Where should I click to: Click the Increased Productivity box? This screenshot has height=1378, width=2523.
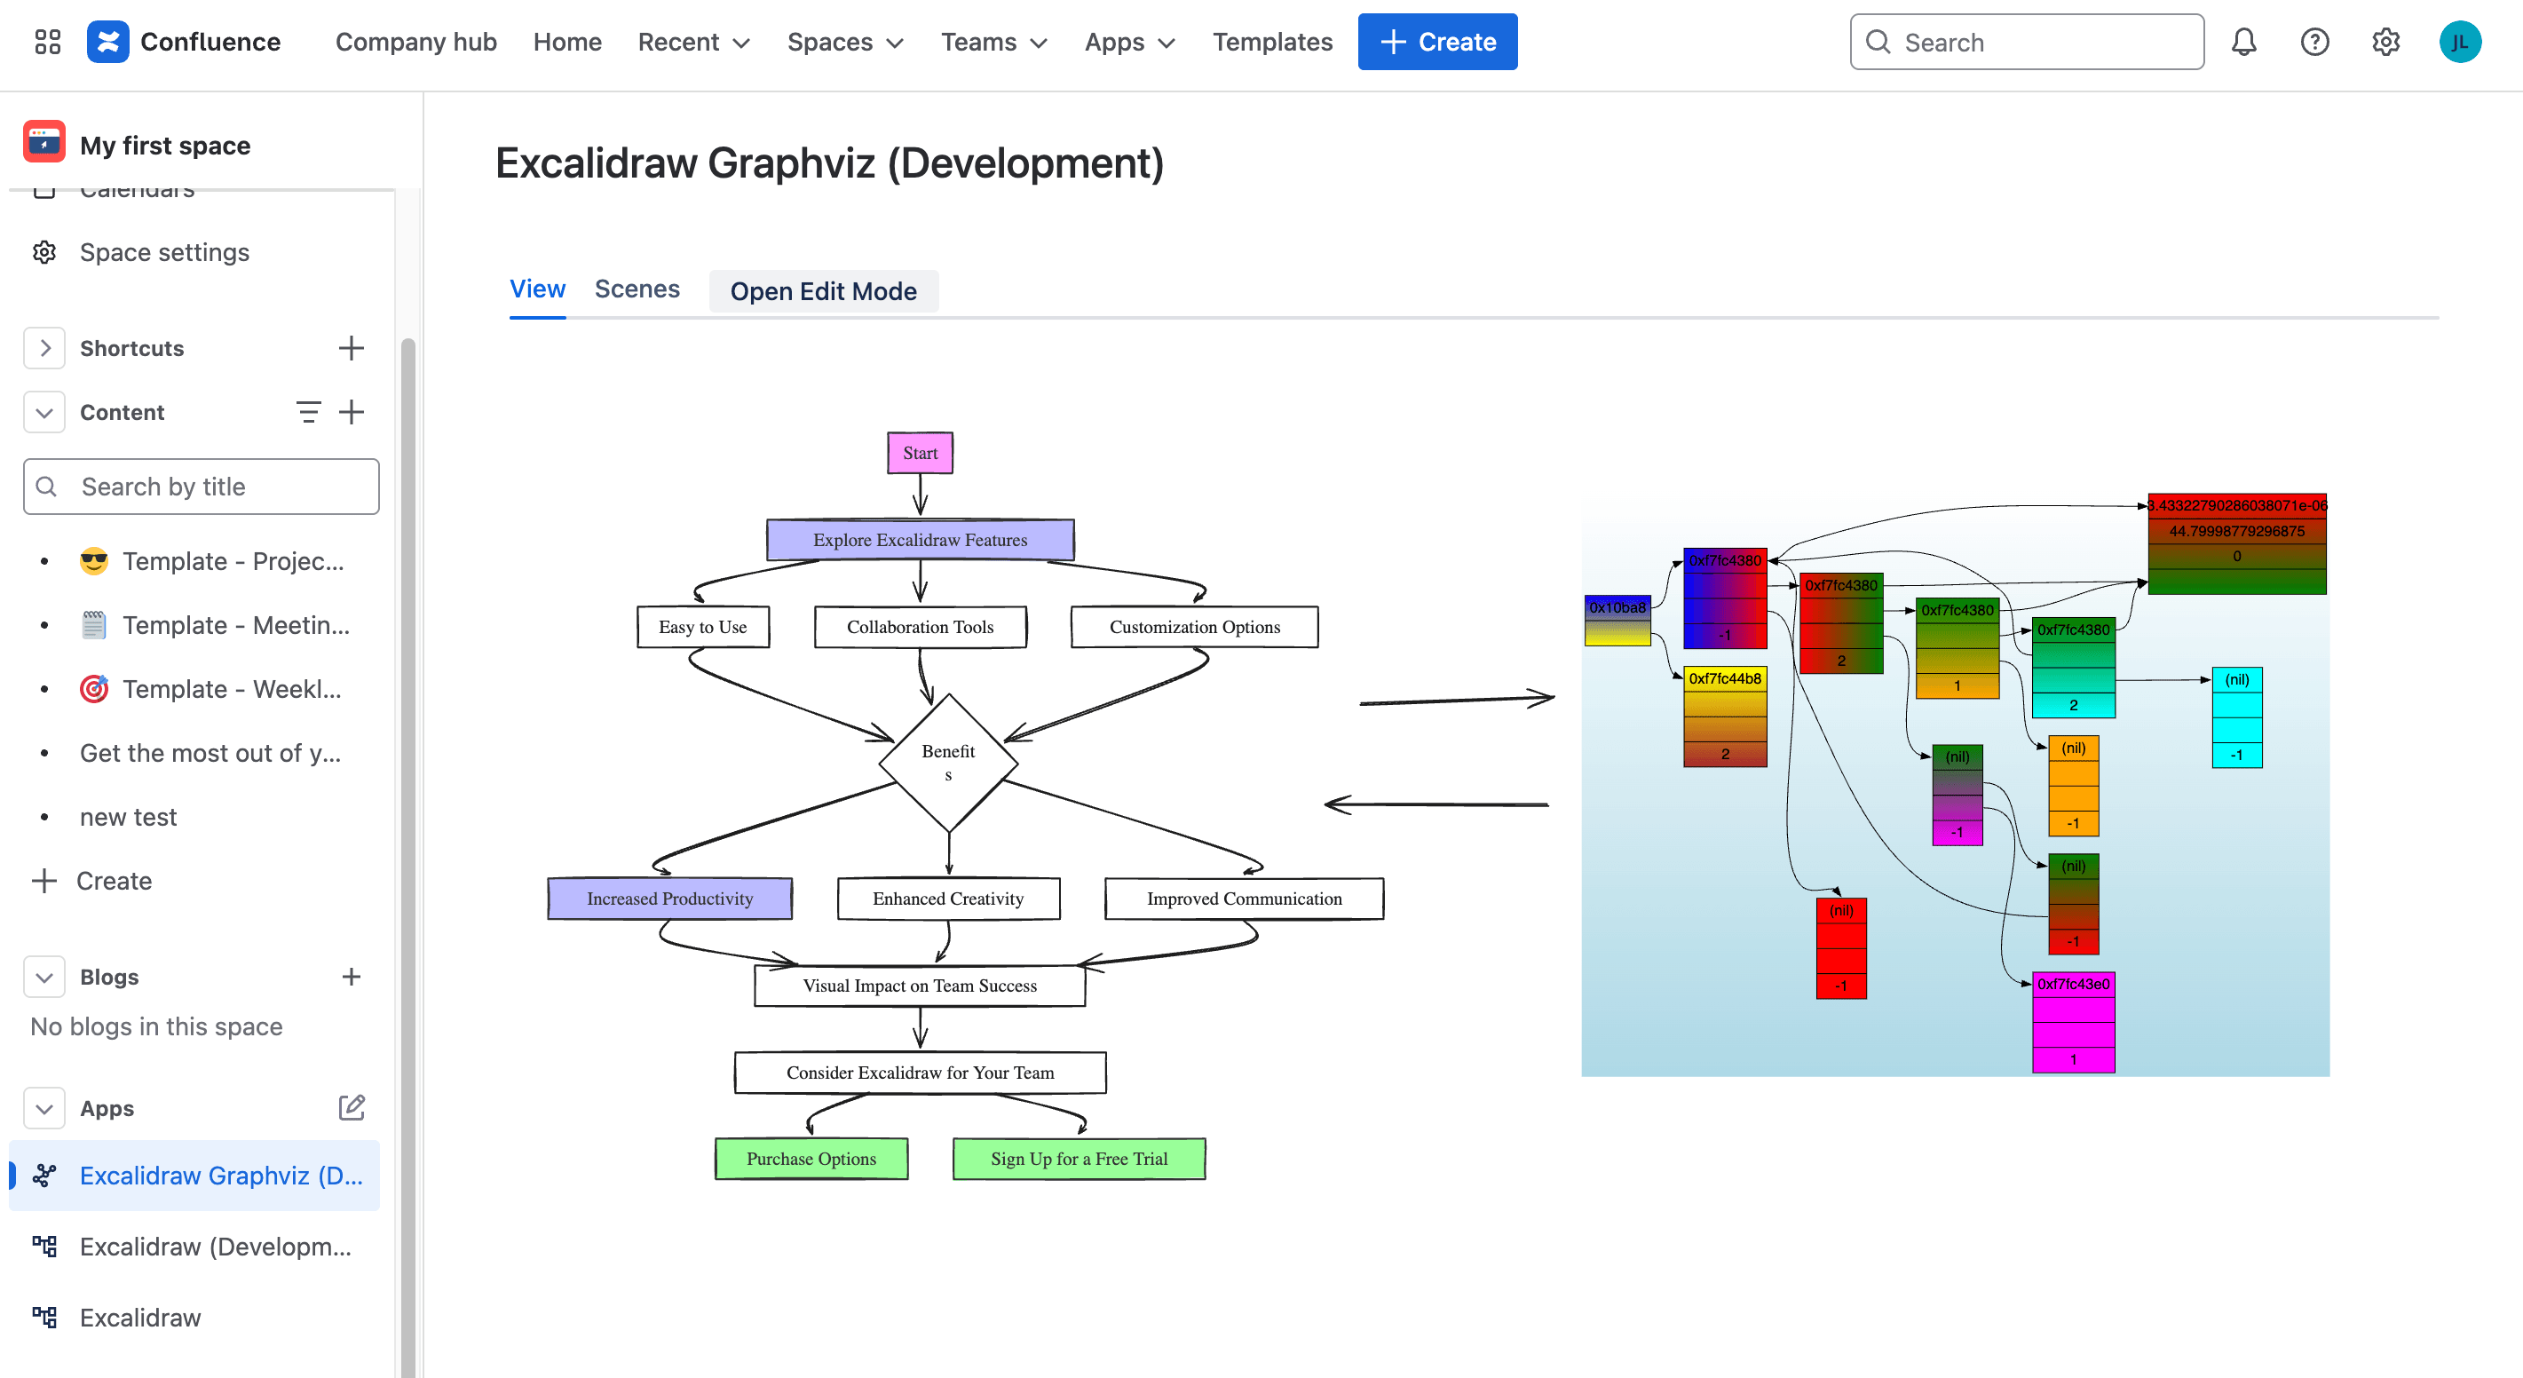point(670,899)
